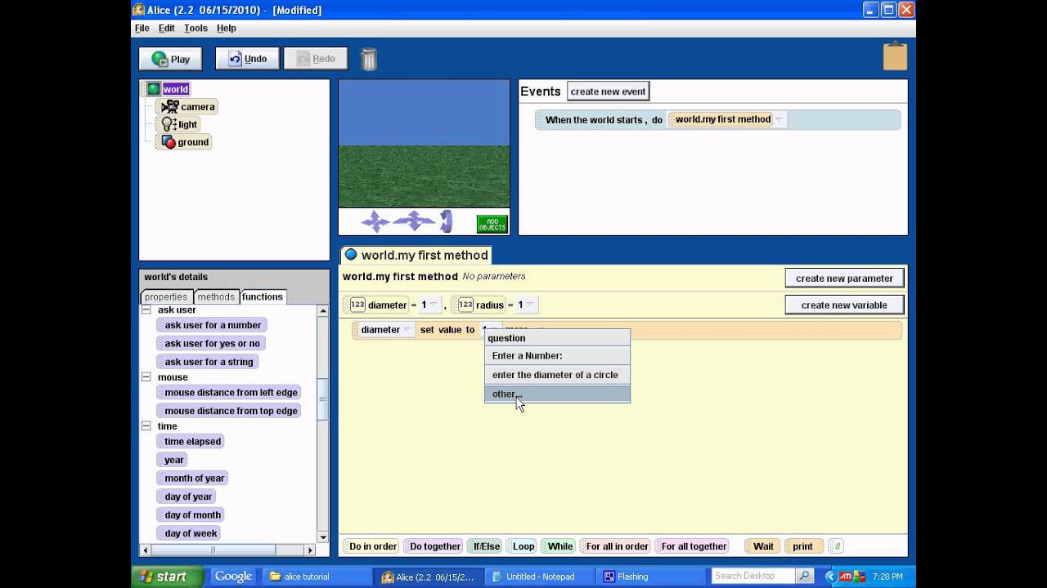Click the Undo button
The image size is (1047, 588).
pyautogui.click(x=247, y=59)
